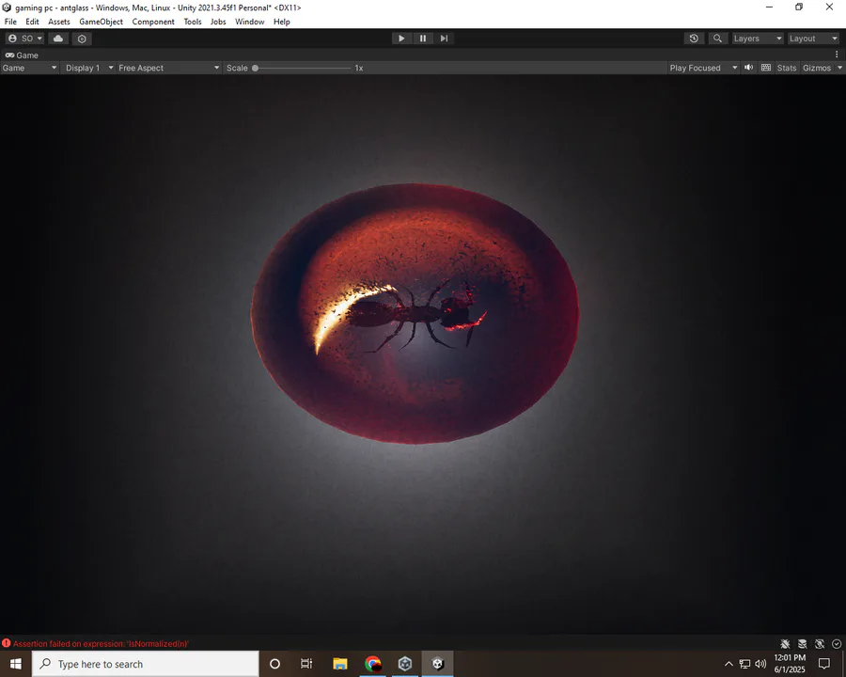Expand the Layers dropdown

coord(758,39)
